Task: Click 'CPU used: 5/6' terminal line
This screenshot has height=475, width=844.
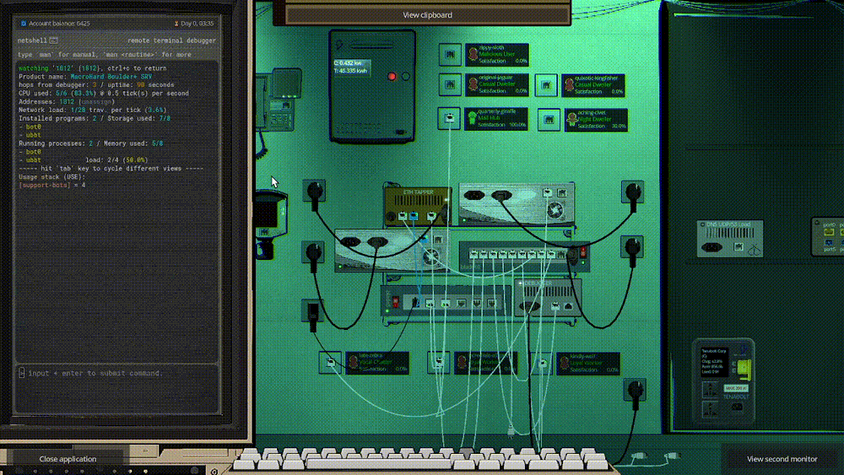Action: pyautogui.click(x=103, y=94)
